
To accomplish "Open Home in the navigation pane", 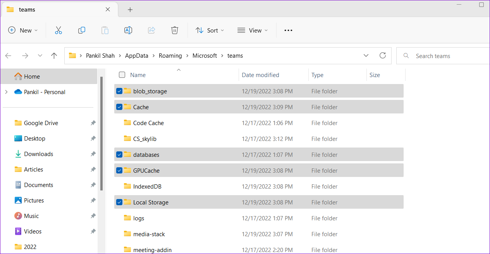I will click(49, 76).
